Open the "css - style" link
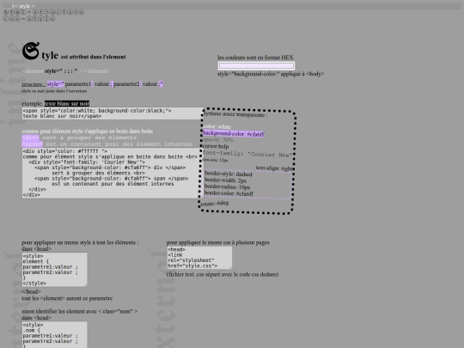This screenshot has width=464, height=348. pos(29,19)
